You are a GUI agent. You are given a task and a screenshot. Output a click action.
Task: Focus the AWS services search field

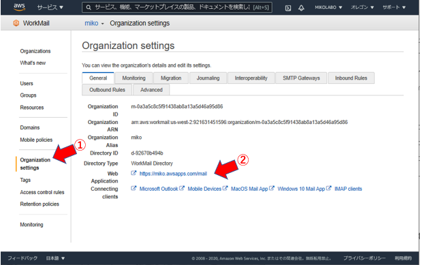point(177,7)
